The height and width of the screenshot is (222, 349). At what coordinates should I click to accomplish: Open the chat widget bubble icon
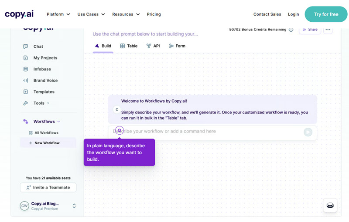tap(330, 205)
